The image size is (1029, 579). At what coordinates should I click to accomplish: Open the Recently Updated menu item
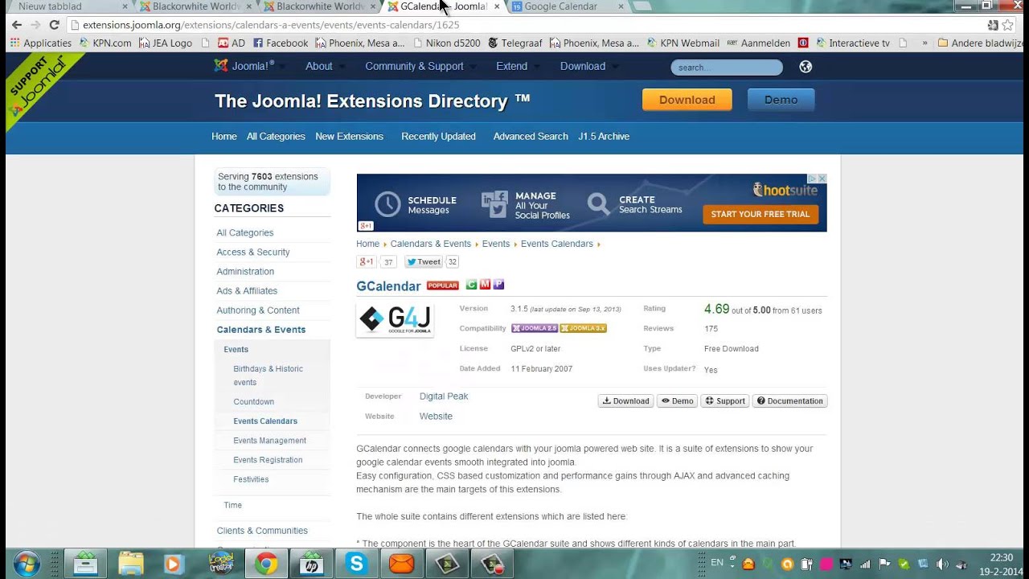click(438, 136)
